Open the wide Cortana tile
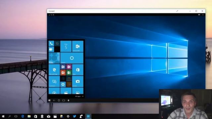 coord(72,58)
